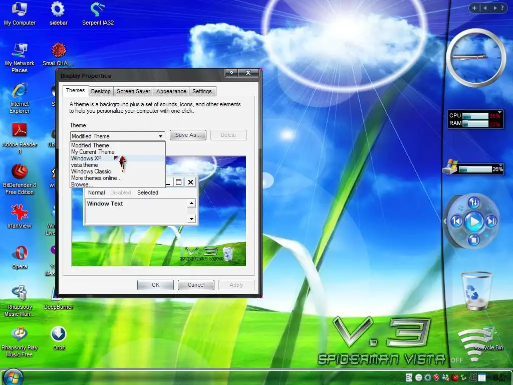The image size is (513, 385).
Task: Open the sidebar gear desktop icon
Action: click(x=58, y=13)
